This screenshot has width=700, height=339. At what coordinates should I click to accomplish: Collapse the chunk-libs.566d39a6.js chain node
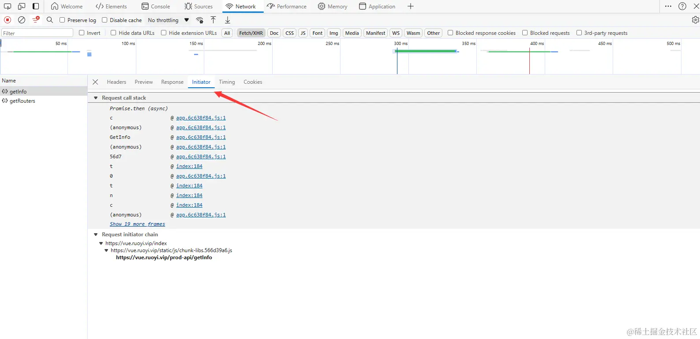point(106,250)
